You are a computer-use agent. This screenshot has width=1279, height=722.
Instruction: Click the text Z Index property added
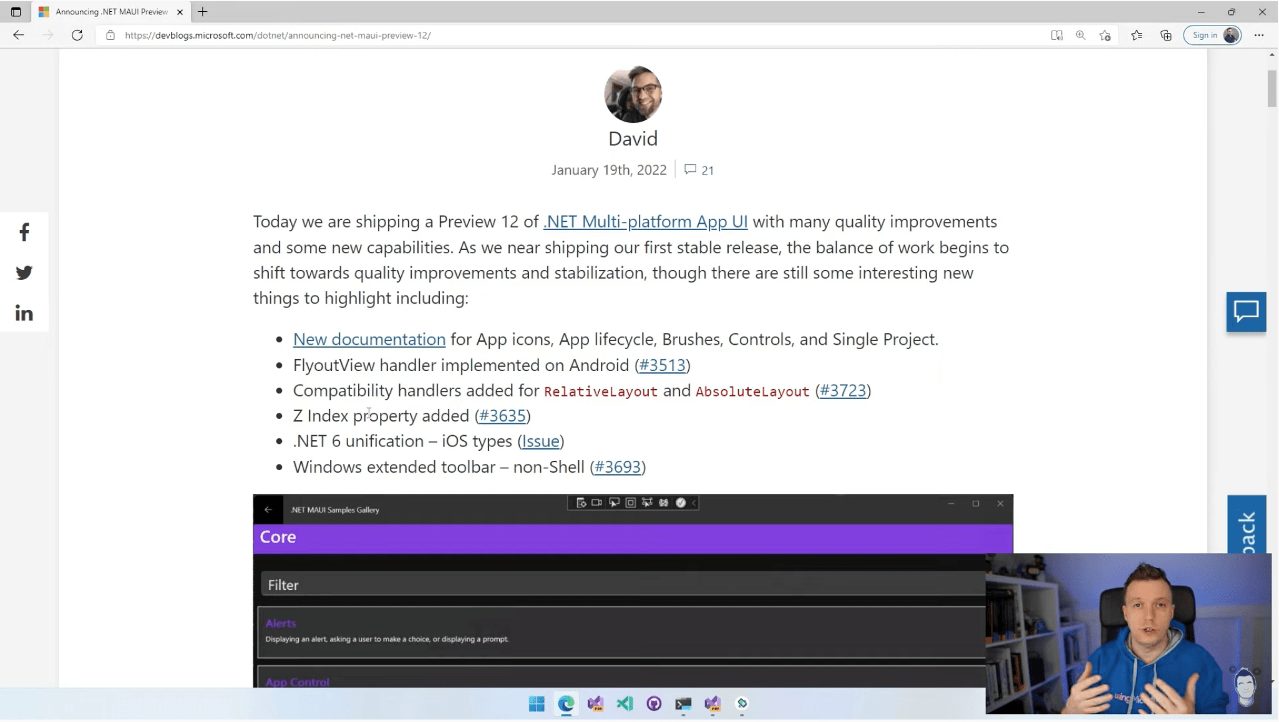tap(381, 416)
